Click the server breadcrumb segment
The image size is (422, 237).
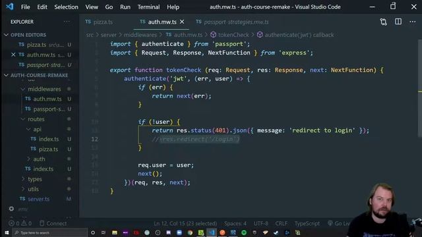(x=109, y=35)
